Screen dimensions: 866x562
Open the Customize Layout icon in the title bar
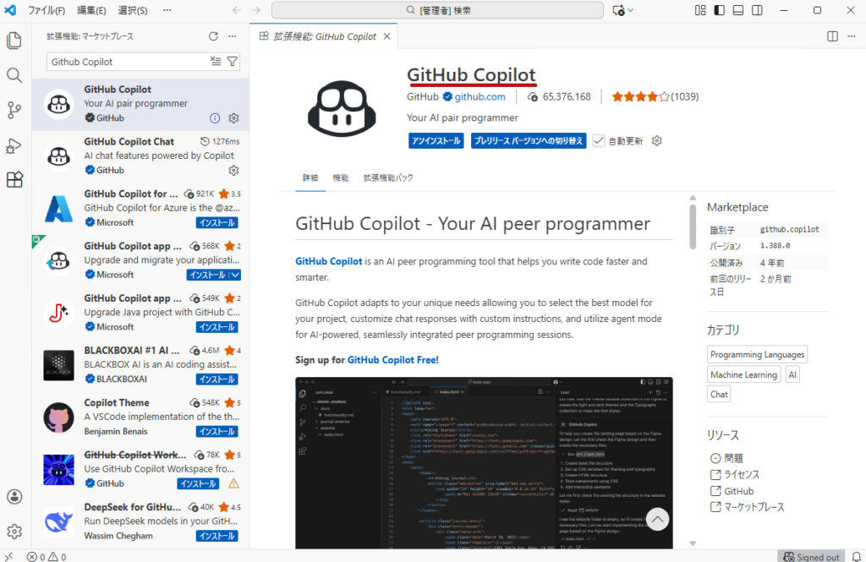[x=699, y=9]
